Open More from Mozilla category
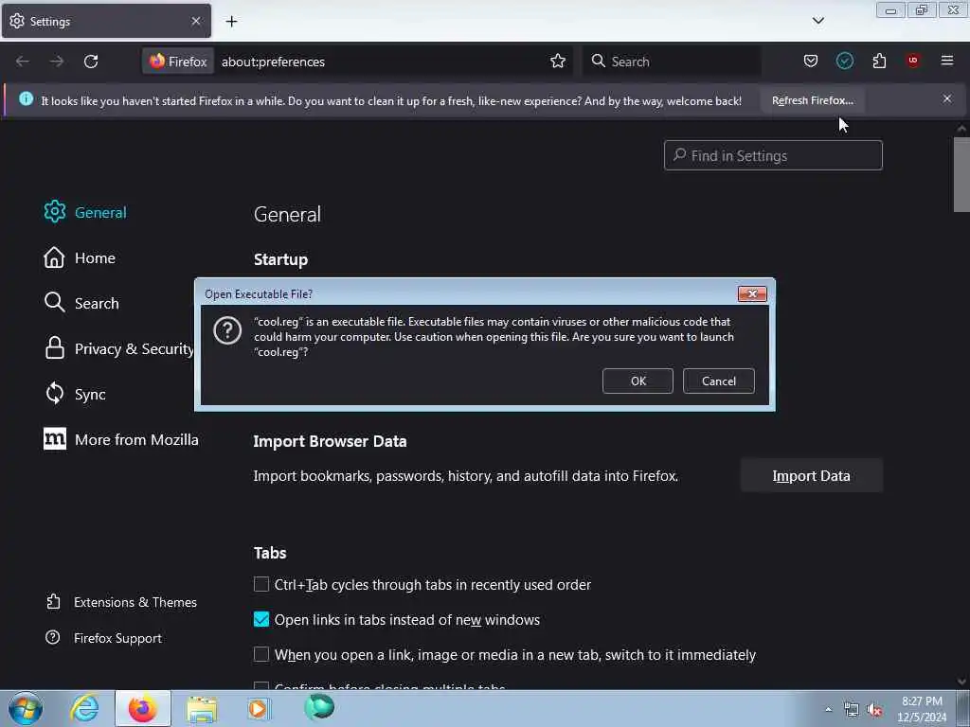Screen dimensions: 970x727 click(x=121, y=439)
